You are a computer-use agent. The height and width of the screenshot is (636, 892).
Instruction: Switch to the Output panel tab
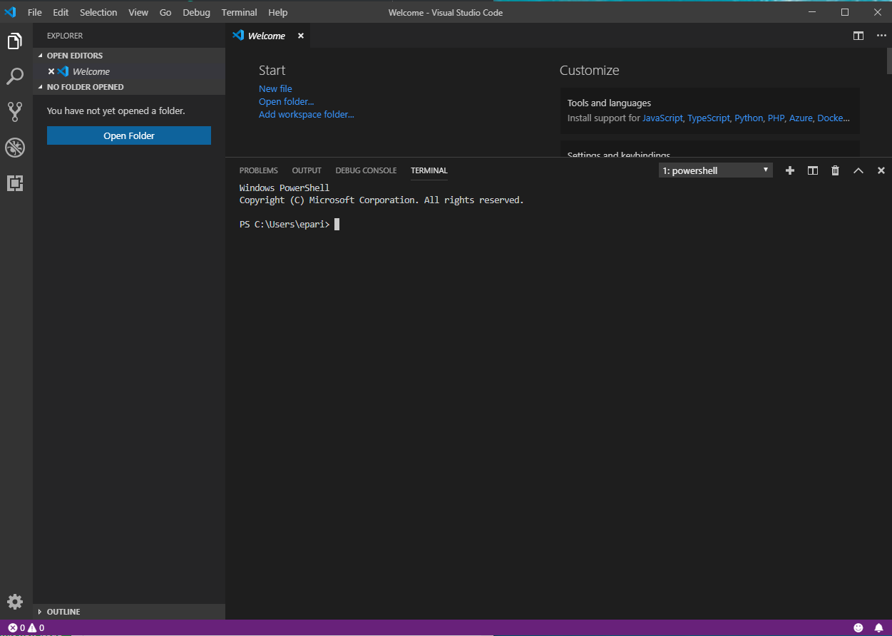[307, 170]
